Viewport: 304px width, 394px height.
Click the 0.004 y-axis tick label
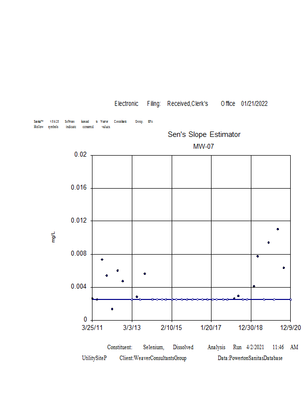[79, 287]
